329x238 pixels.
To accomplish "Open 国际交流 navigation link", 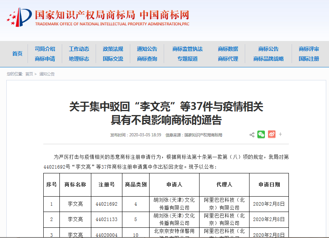I will click(113, 59).
